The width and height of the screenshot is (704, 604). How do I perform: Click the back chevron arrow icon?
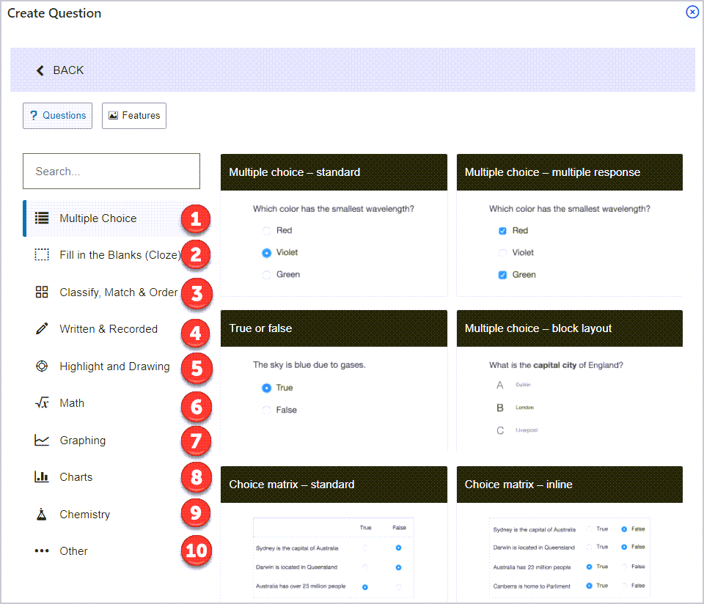pyautogui.click(x=40, y=70)
